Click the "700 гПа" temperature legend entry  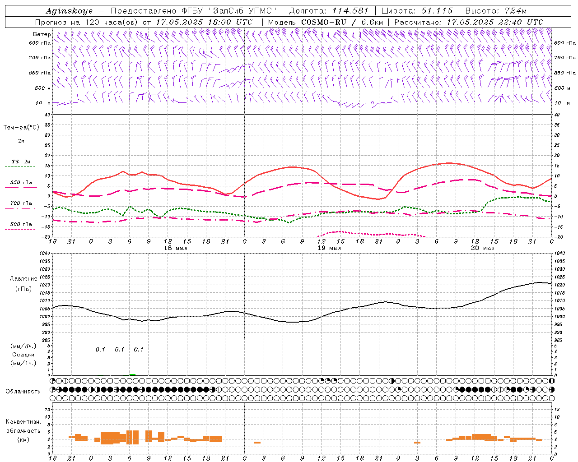pyautogui.click(x=21, y=203)
